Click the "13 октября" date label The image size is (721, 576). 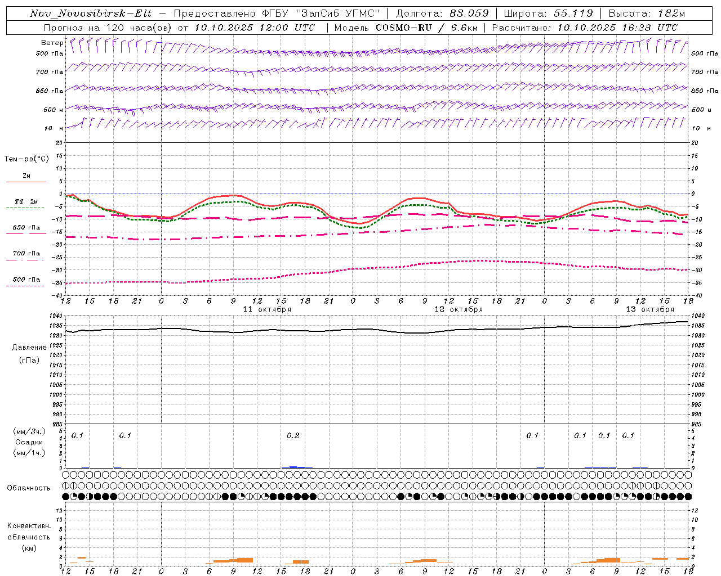click(650, 309)
